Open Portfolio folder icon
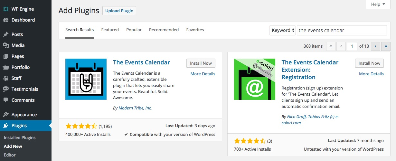The width and height of the screenshot is (396, 161). tap(6, 67)
